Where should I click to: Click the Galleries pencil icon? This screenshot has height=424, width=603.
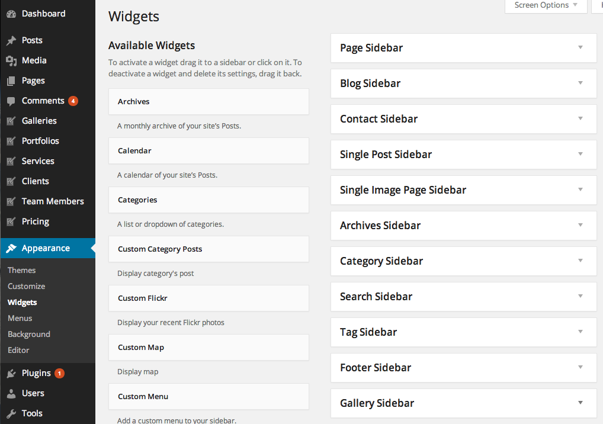(11, 121)
